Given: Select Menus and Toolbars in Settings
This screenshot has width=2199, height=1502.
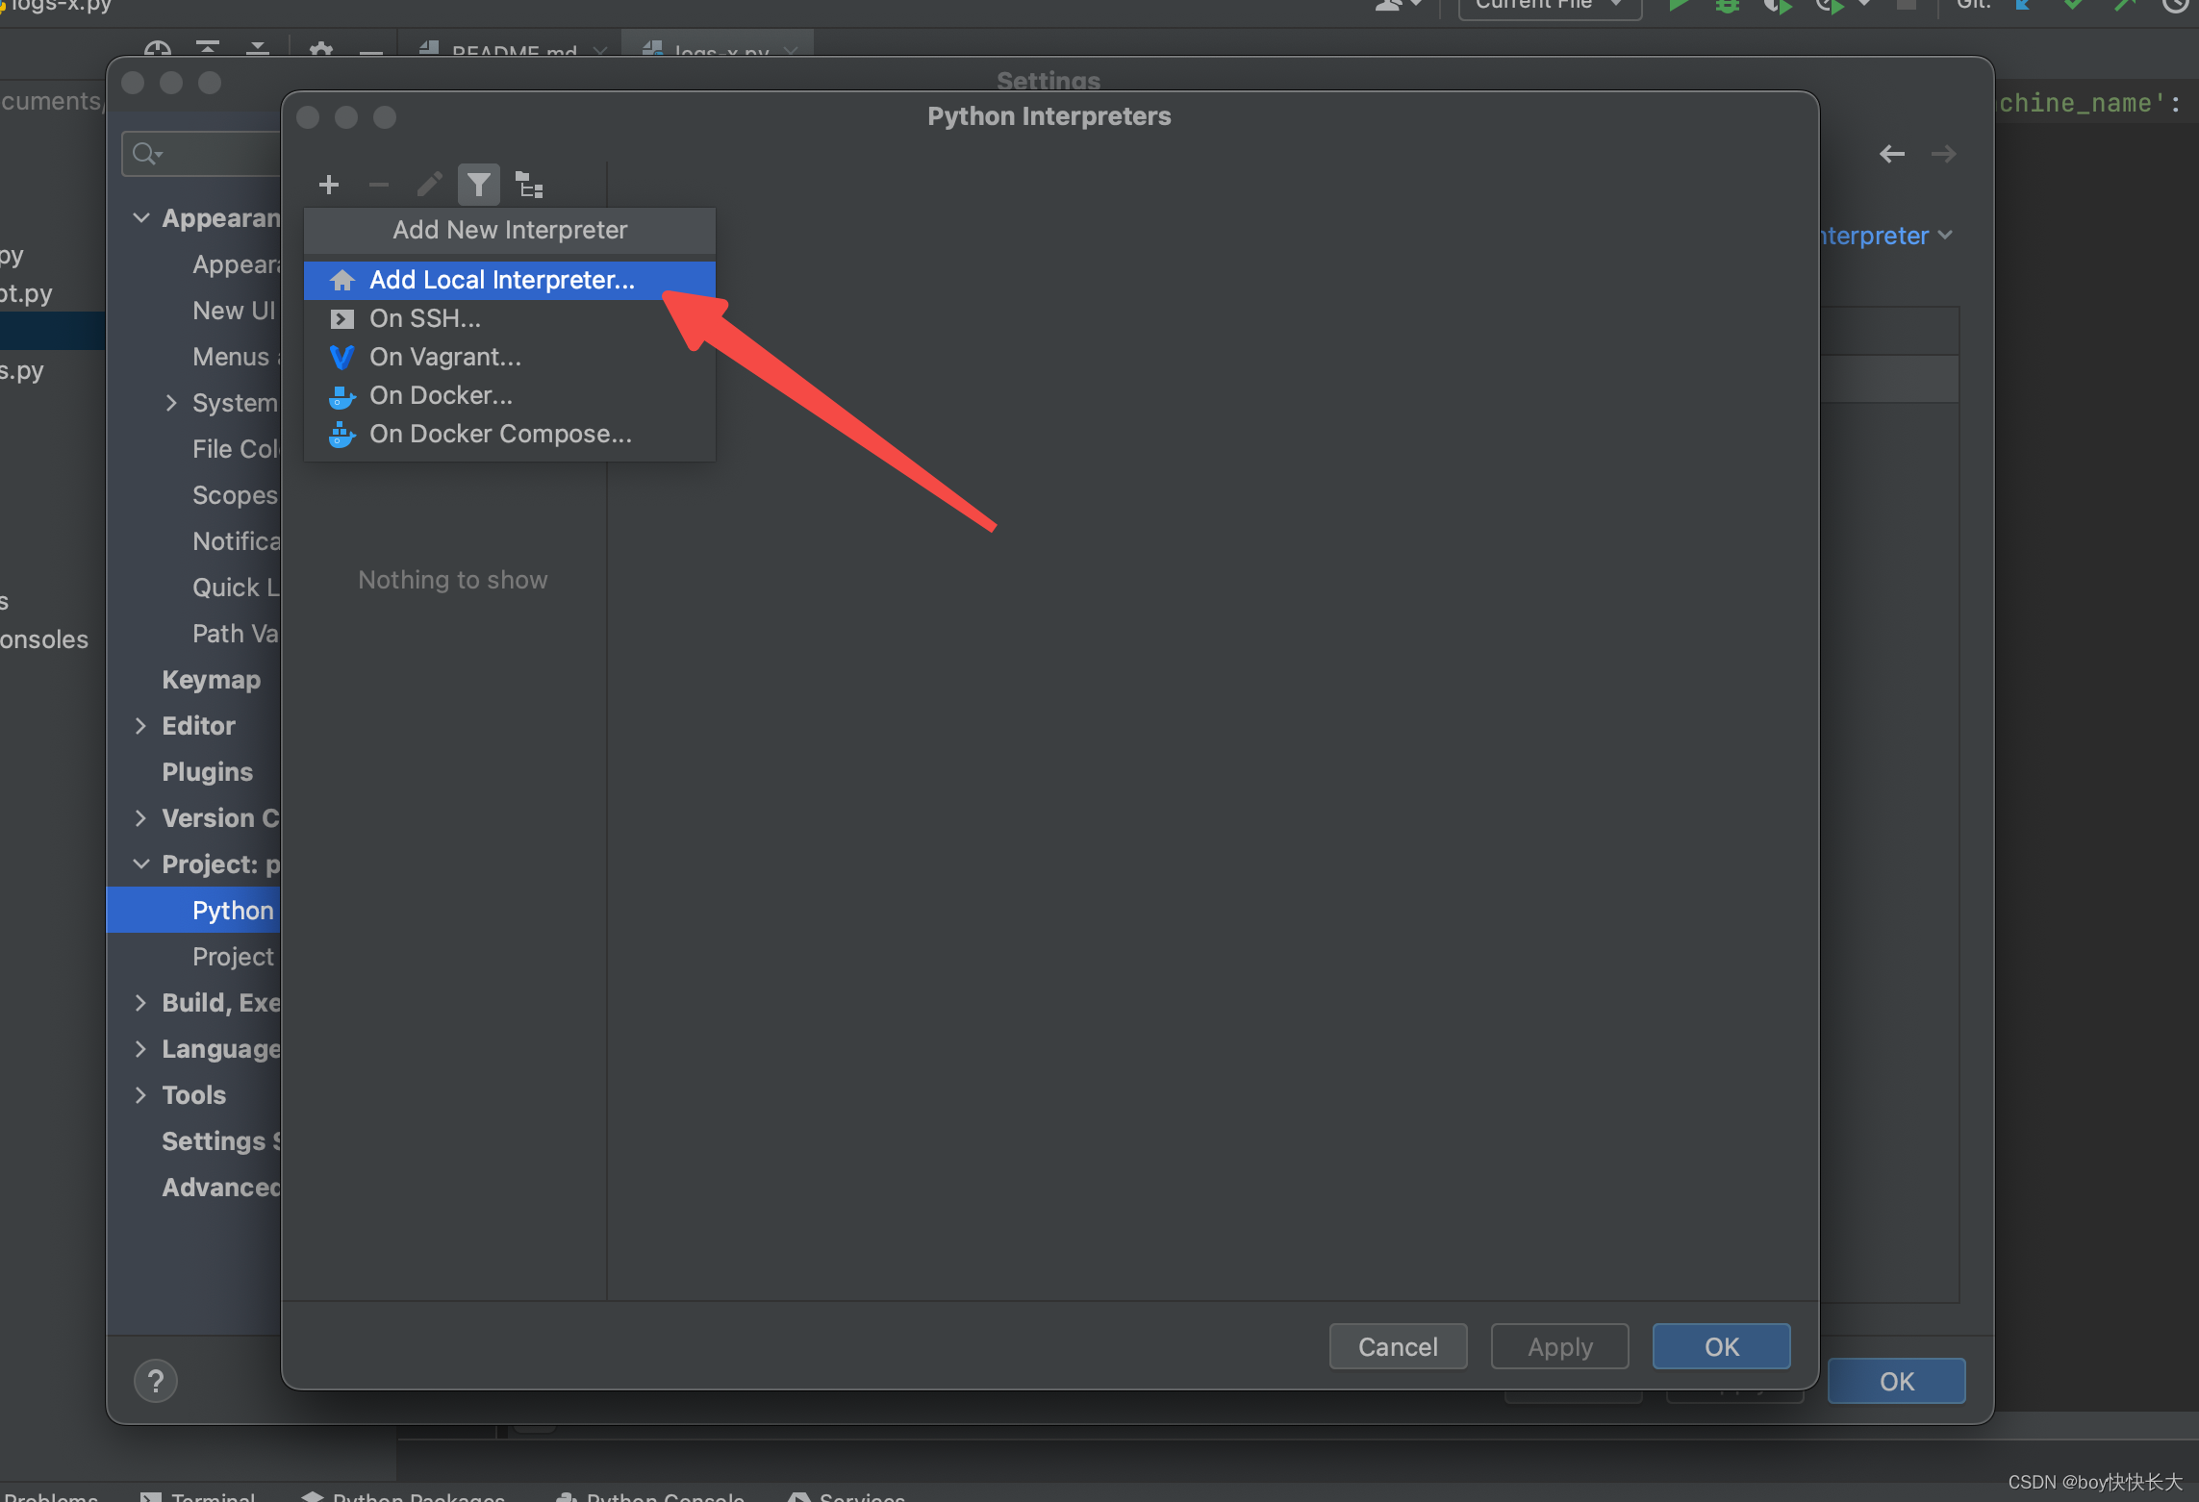Looking at the screenshot, I should (x=237, y=357).
